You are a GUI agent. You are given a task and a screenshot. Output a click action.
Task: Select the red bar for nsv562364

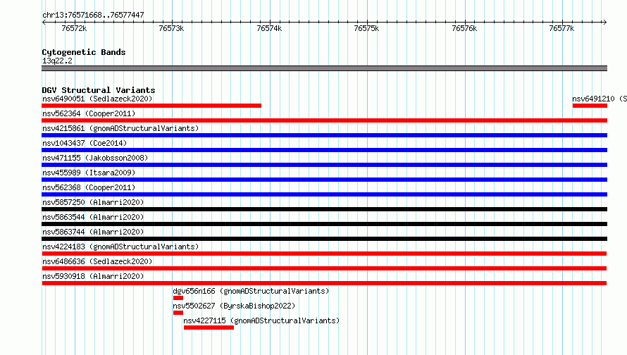click(x=324, y=120)
